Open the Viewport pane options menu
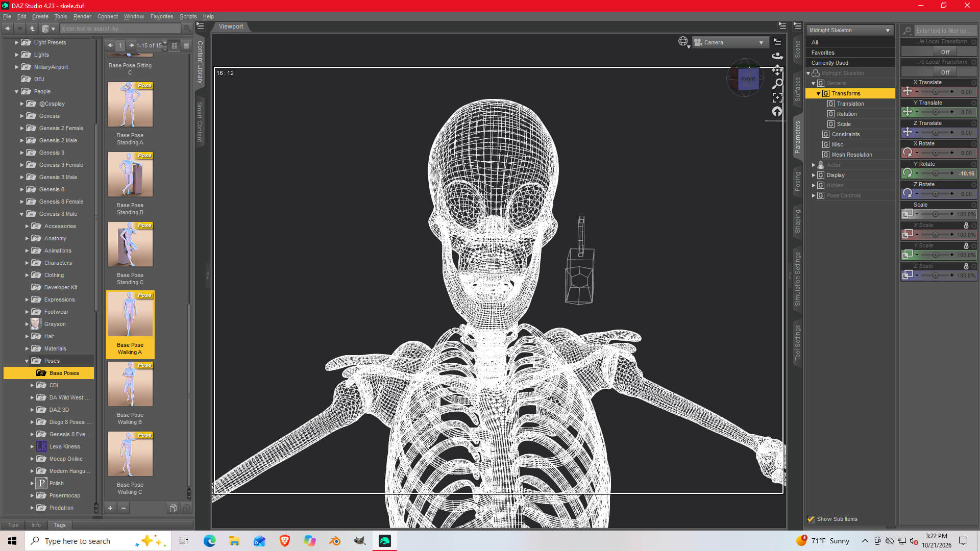Screen dimensions: 980x551 (x=782, y=25)
